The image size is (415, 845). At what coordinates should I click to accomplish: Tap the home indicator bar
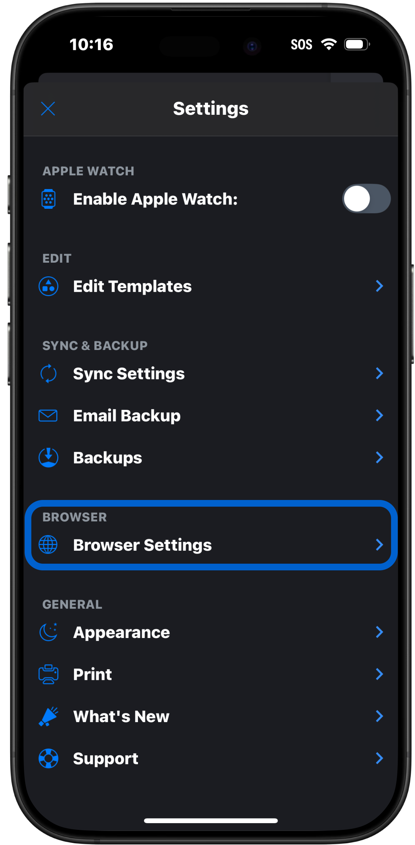point(211,821)
